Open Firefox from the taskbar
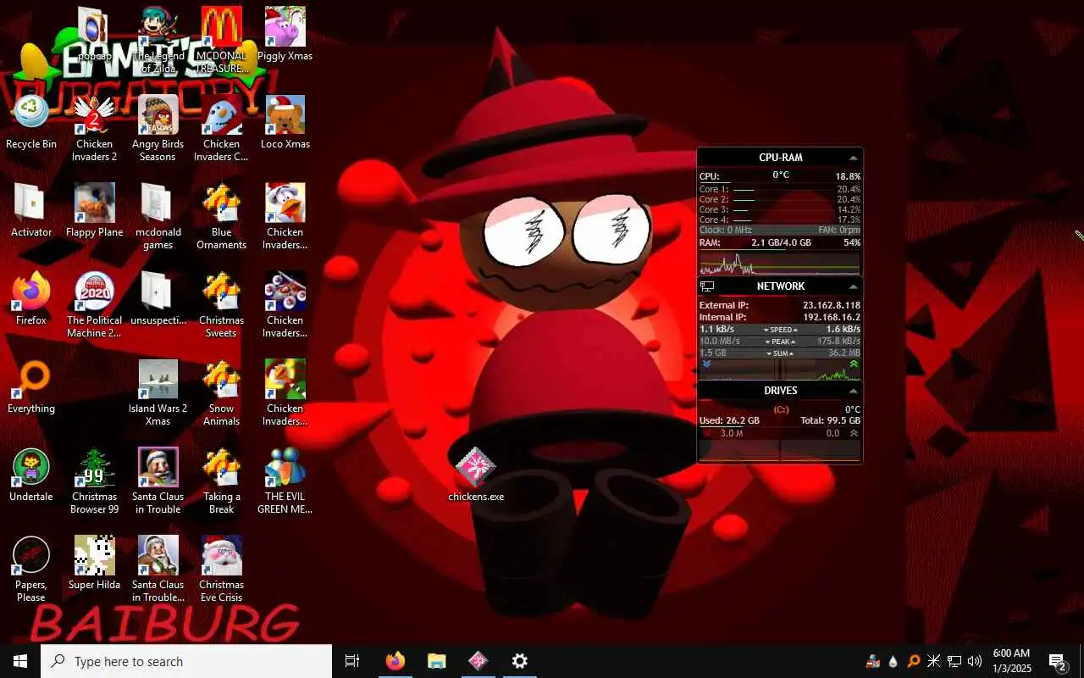The image size is (1084, 678). pyautogui.click(x=395, y=661)
